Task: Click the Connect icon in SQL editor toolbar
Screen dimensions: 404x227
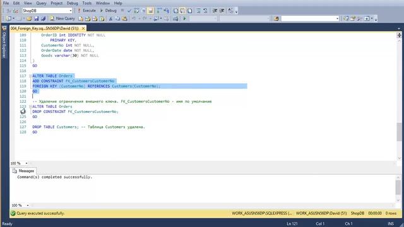Action: tap(9, 11)
